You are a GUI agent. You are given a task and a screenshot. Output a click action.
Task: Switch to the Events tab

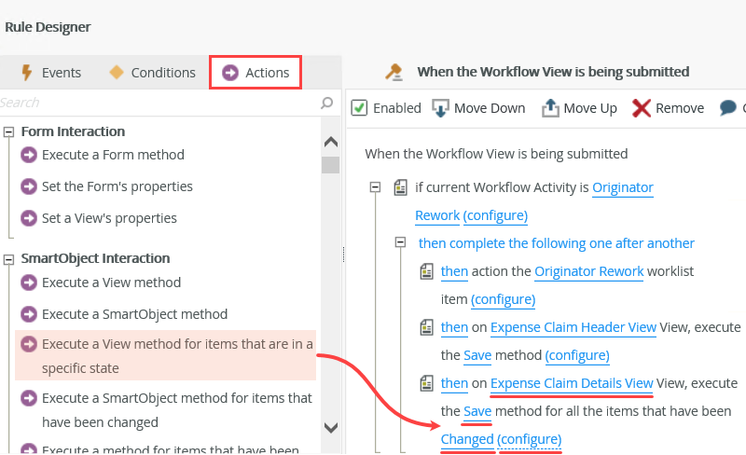tap(50, 73)
